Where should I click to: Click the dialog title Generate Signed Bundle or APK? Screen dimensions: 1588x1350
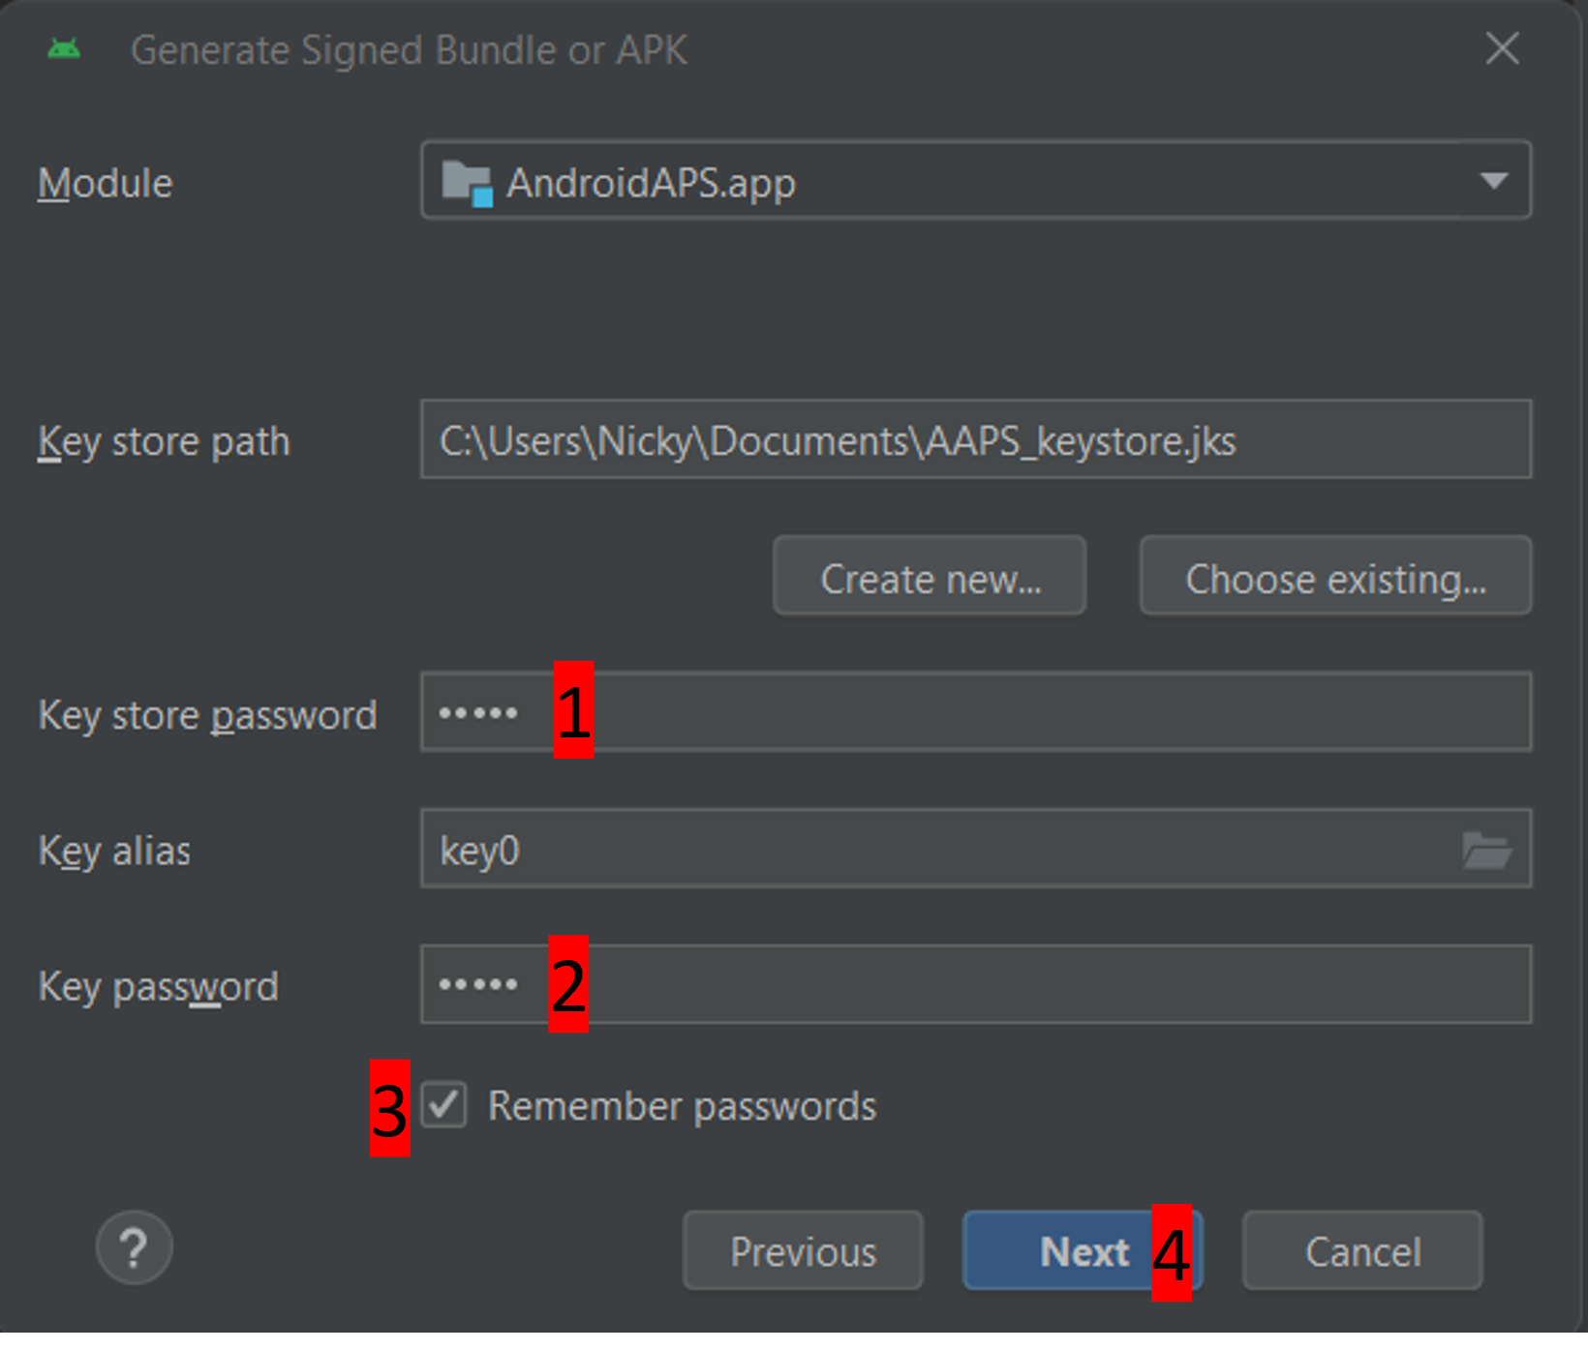(x=409, y=50)
